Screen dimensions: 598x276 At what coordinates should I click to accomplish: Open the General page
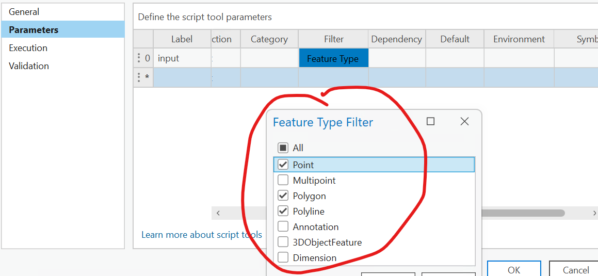coord(24,12)
